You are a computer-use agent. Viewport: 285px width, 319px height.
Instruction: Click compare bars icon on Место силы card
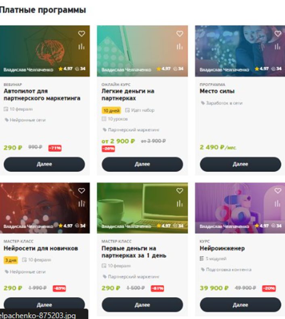click(277, 46)
